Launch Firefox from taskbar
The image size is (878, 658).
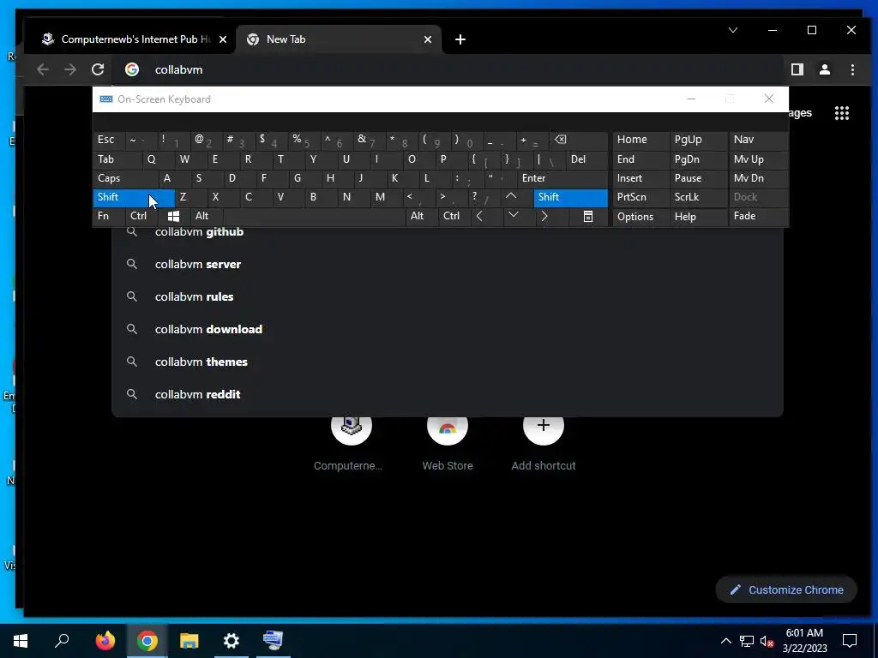[105, 641]
